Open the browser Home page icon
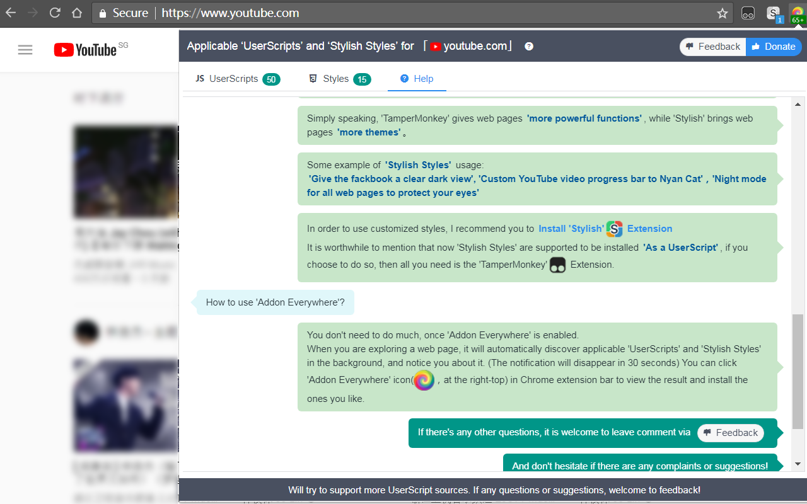 point(76,13)
